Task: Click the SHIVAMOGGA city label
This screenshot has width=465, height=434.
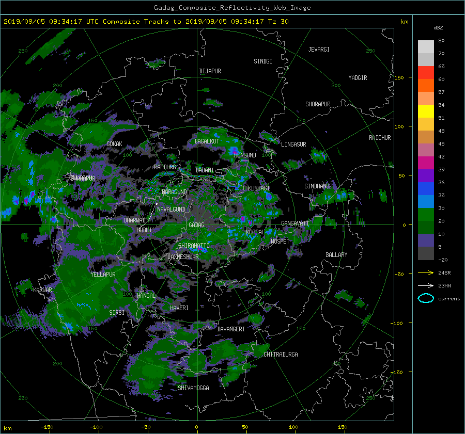Action: (x=193, y=388)
